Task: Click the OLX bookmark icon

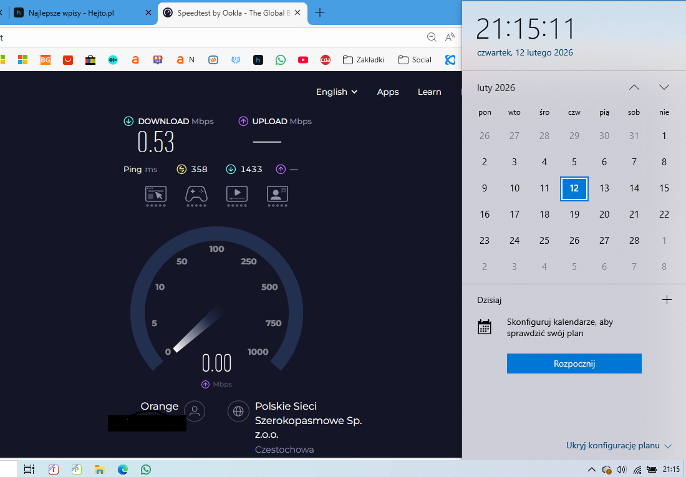Action: click(x=113, y=60)
